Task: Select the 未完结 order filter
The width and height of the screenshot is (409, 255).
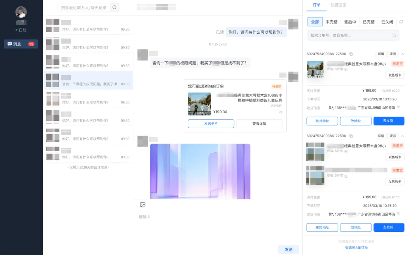Action: coord(331,22)
